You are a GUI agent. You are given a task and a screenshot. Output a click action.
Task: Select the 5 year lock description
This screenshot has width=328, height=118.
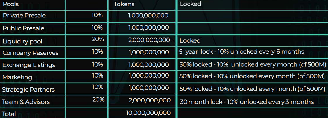tap(242, 52)
